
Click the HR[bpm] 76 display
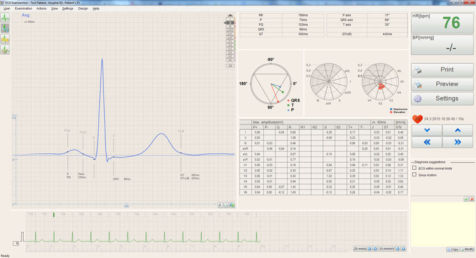pos(442,23)
